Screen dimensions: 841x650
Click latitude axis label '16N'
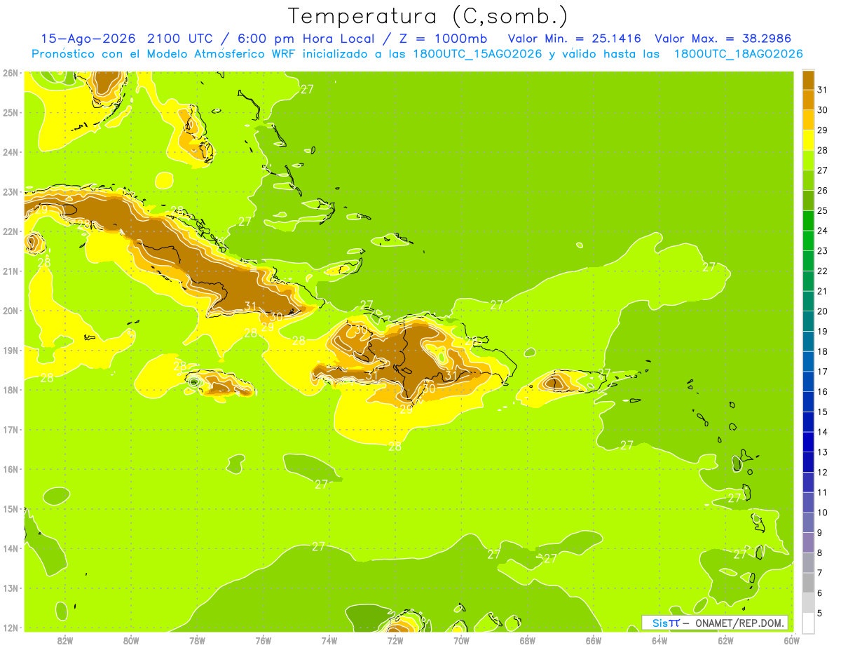10,469
